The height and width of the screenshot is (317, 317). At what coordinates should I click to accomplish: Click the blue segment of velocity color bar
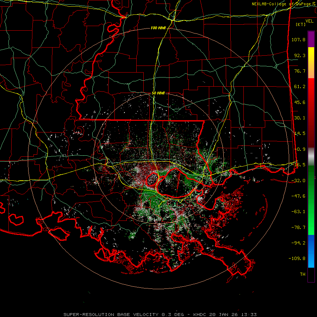(x=311, y=251)
